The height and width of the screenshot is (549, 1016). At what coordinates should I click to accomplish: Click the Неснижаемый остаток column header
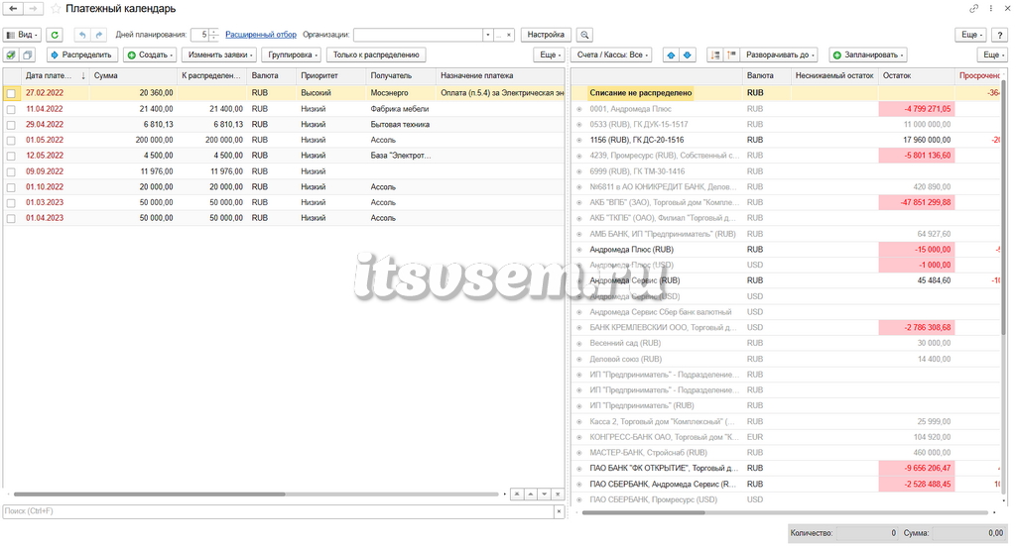pos(834,75)
